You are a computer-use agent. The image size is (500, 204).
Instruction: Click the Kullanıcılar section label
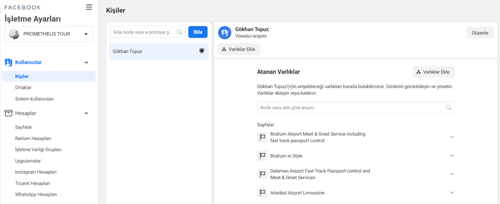[x=28, y=62]
